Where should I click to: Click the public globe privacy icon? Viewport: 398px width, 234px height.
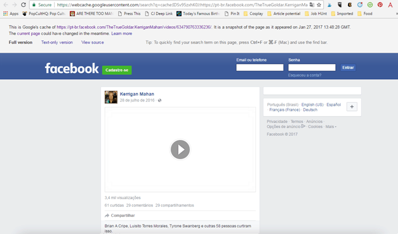click(159, 100)
